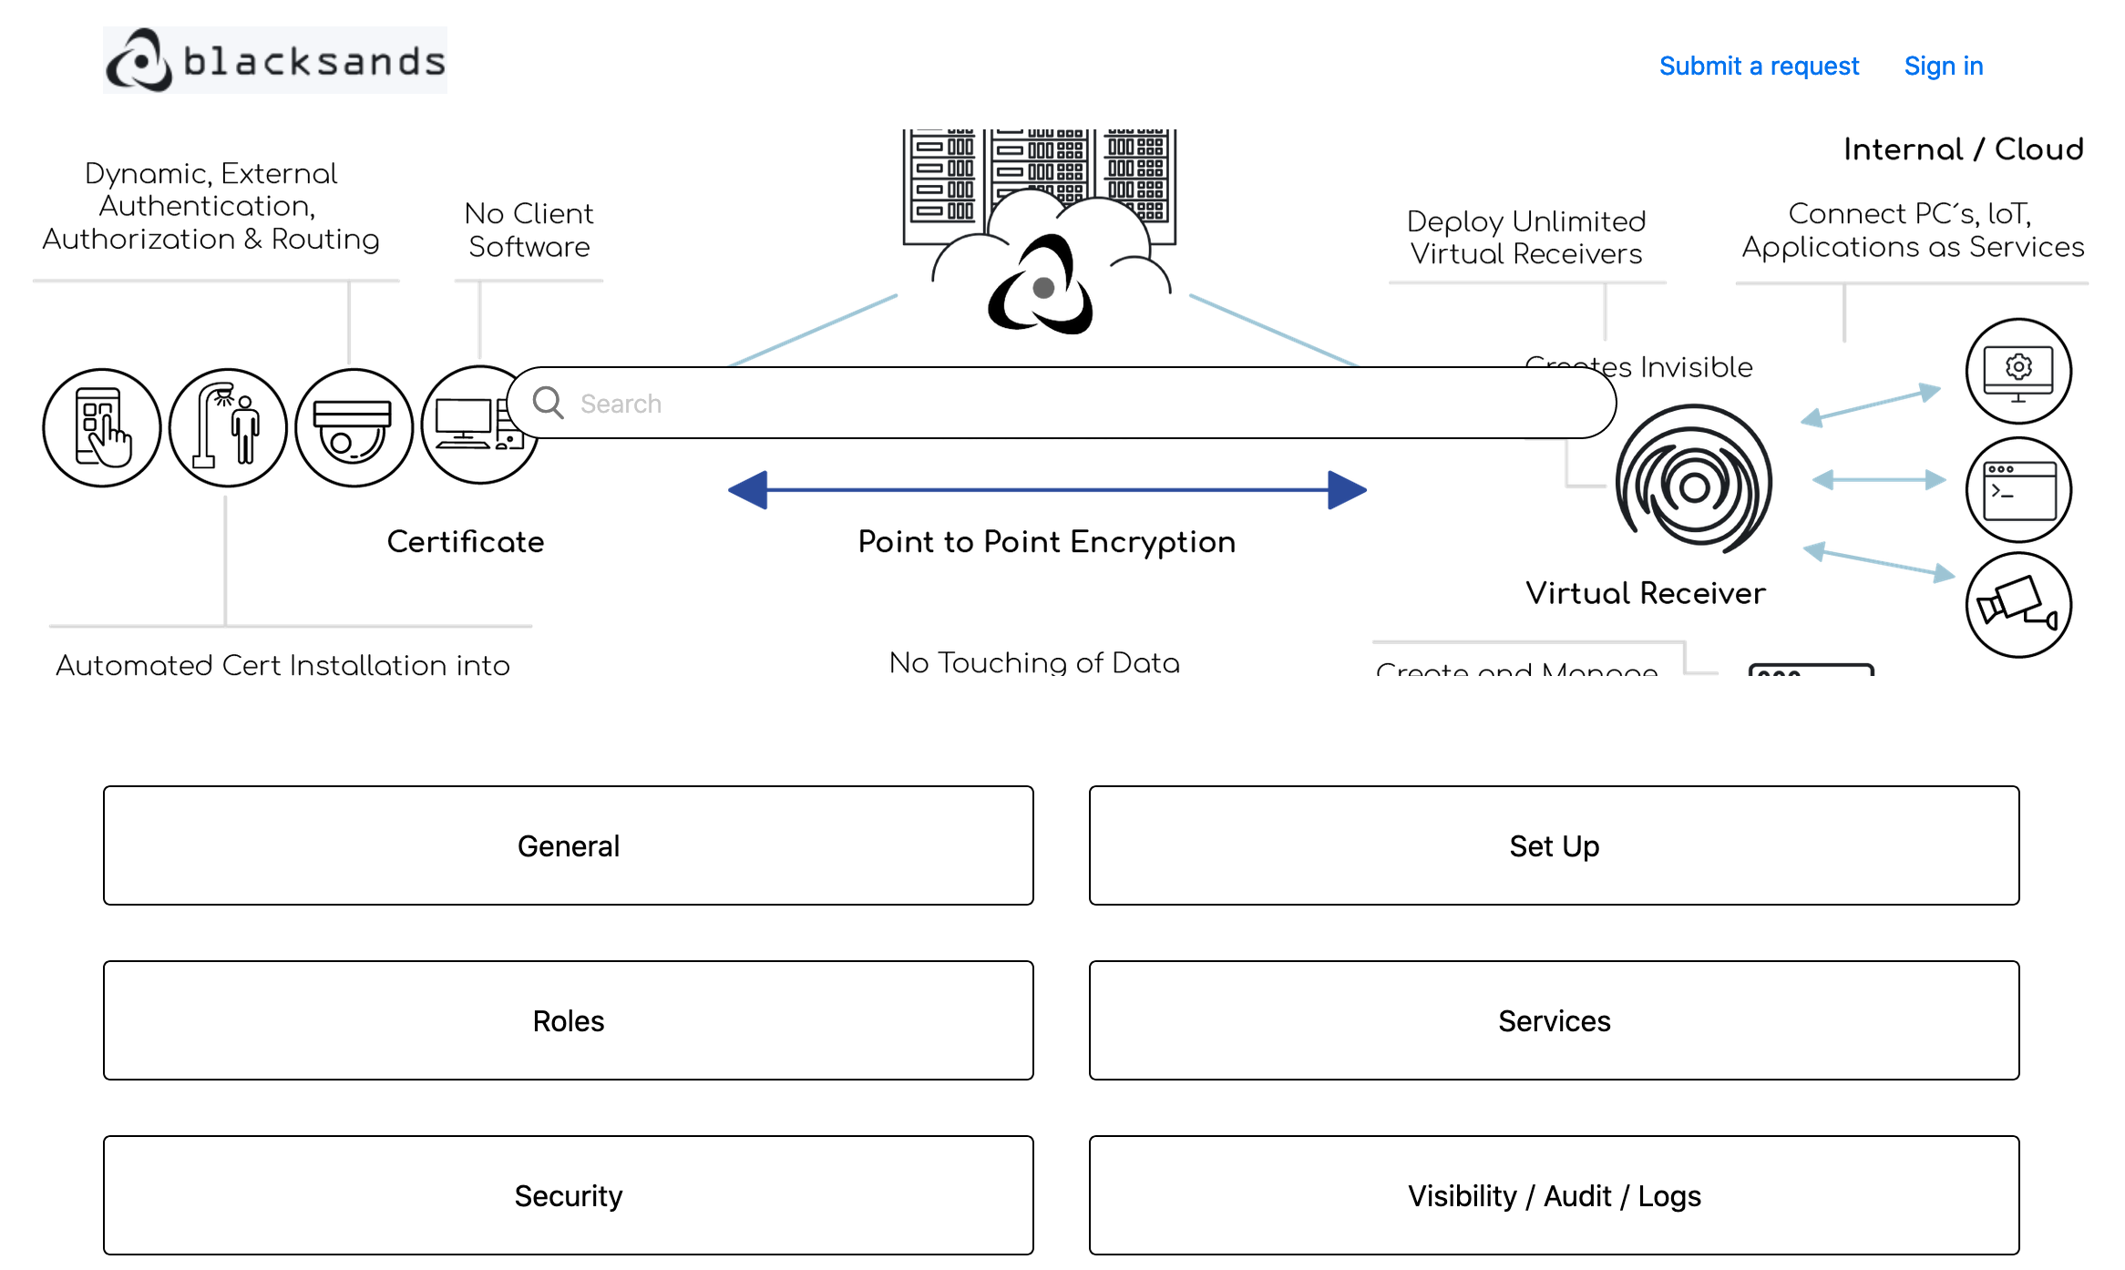Click the blacksands logo

tap(274, 60)
